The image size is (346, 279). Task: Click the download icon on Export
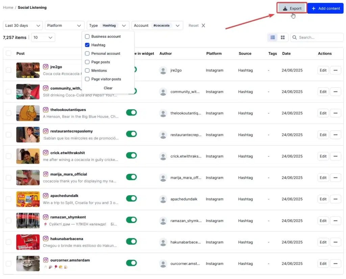[285, 8]
